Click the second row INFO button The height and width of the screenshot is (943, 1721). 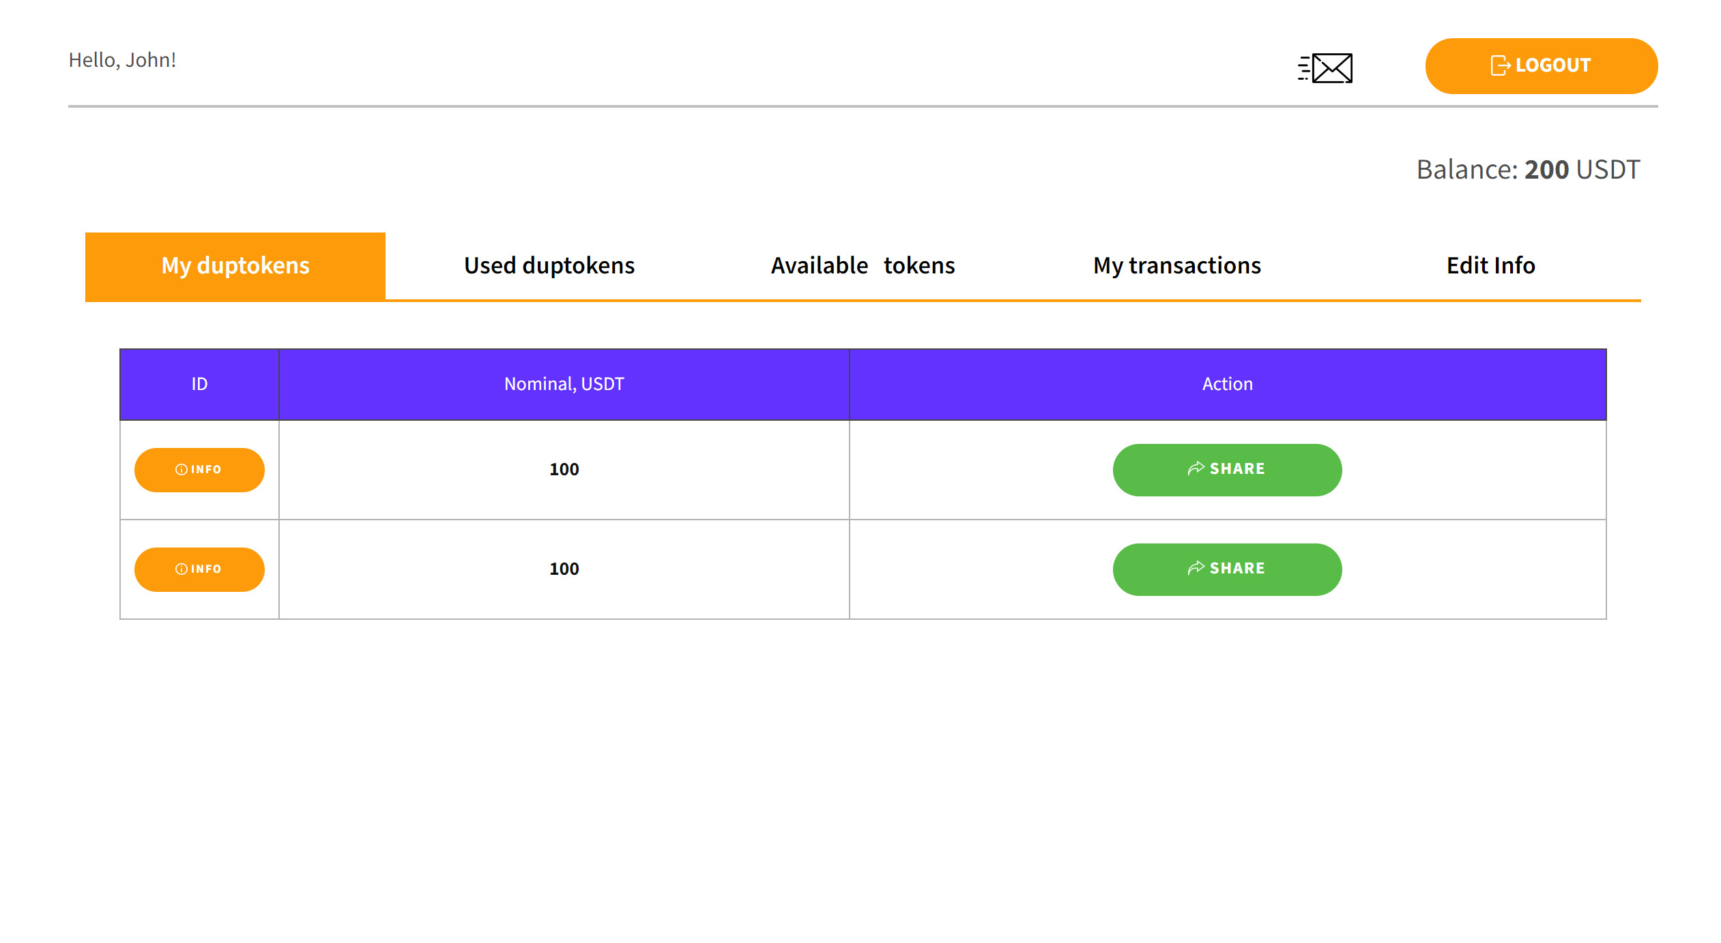199,568
